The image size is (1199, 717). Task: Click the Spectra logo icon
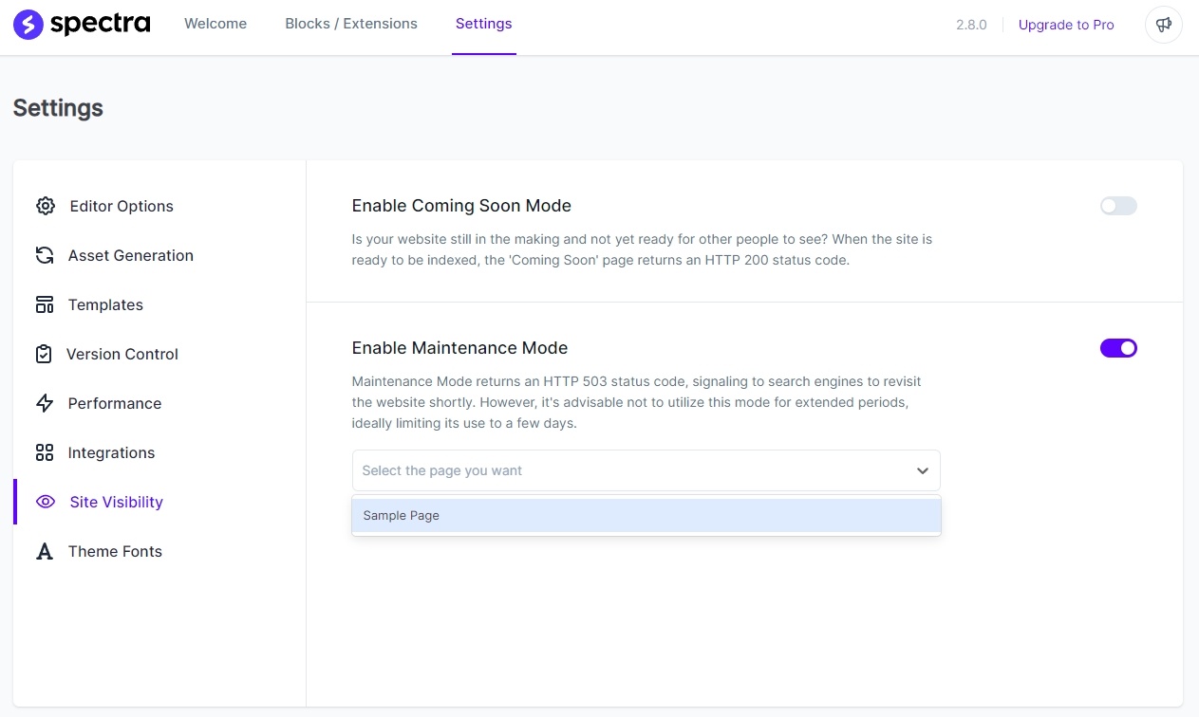coord(28,25)
